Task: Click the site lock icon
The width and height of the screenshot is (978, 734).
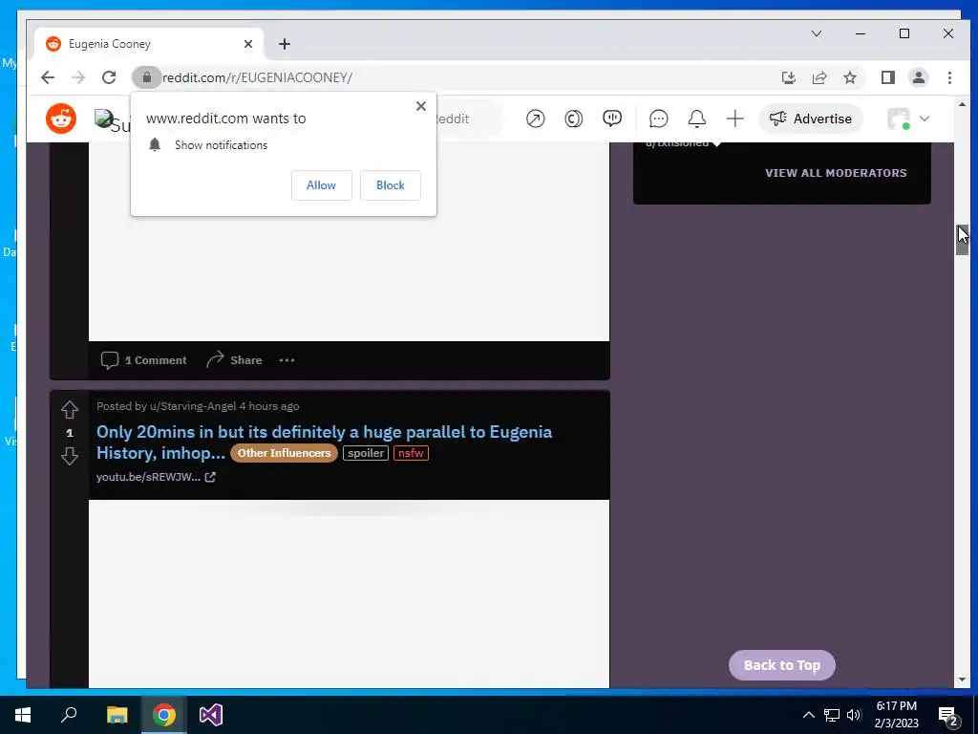Action: tap(146, 77)
